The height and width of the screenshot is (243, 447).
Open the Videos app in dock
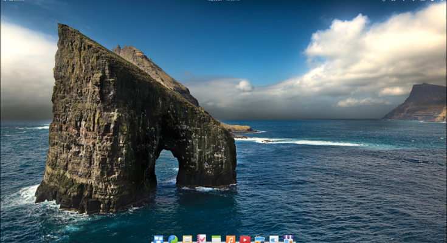click(245, 239)
